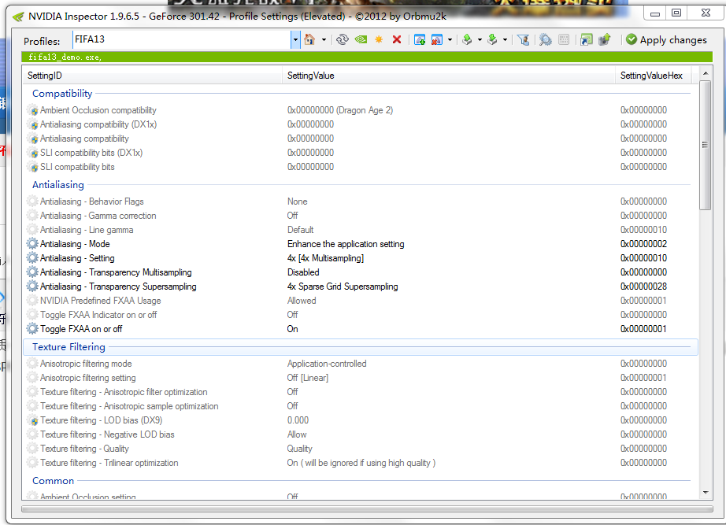Click the gear icon beside Texture filtering - Quality

coord(32,449)
